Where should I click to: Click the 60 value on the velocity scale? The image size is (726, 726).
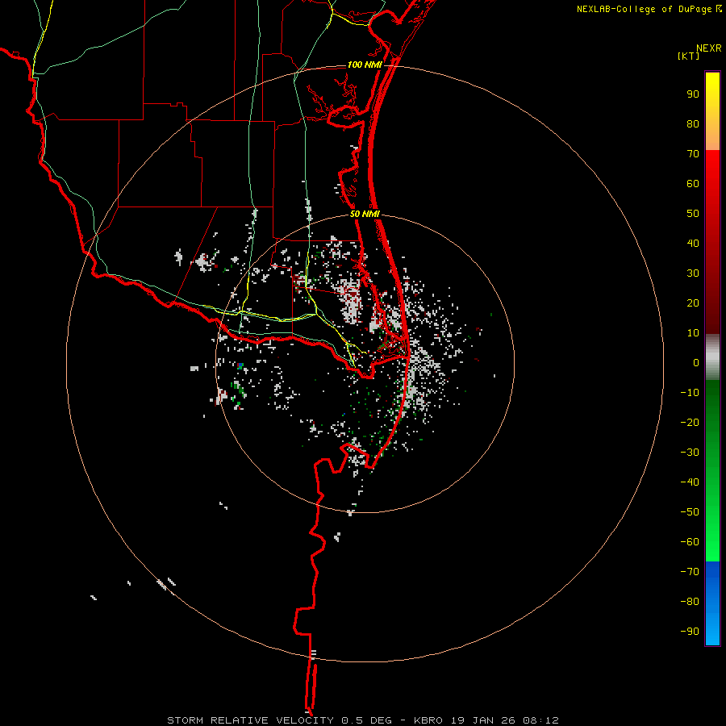pos(693,184)
